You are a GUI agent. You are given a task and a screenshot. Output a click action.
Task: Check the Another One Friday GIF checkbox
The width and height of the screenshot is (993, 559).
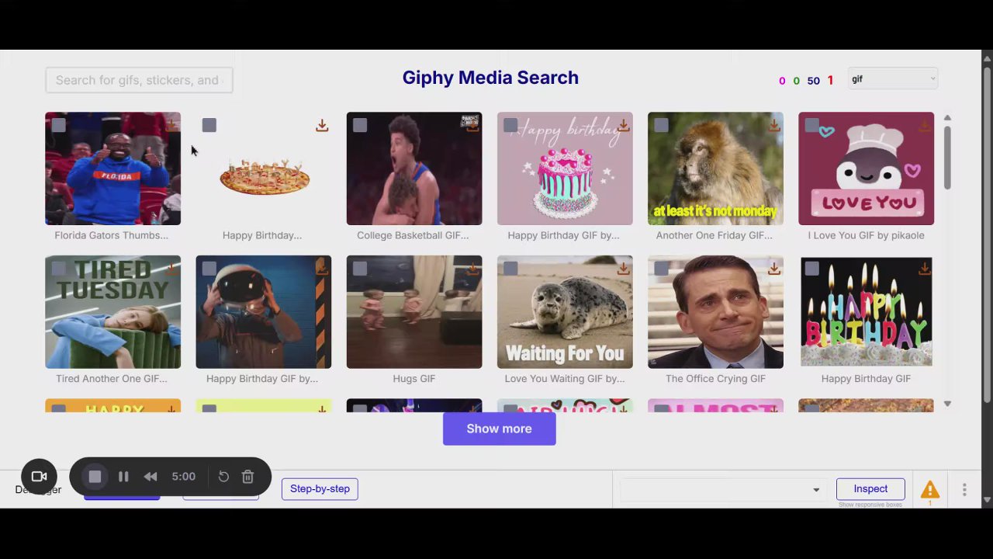tap(660, 125)
